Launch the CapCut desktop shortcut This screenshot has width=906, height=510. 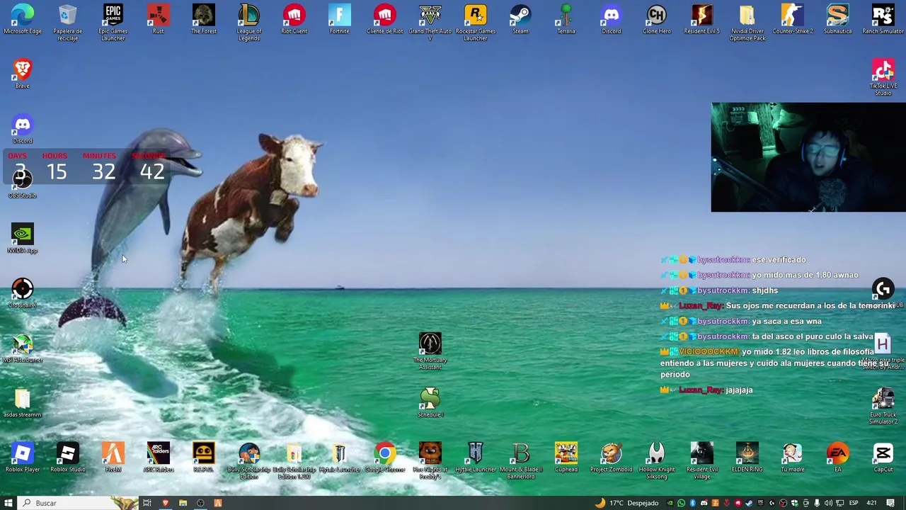(x=883, y=458)
